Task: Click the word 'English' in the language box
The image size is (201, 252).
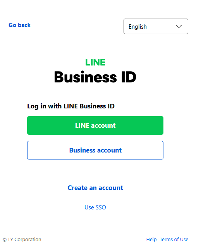Action: point(137,27)
